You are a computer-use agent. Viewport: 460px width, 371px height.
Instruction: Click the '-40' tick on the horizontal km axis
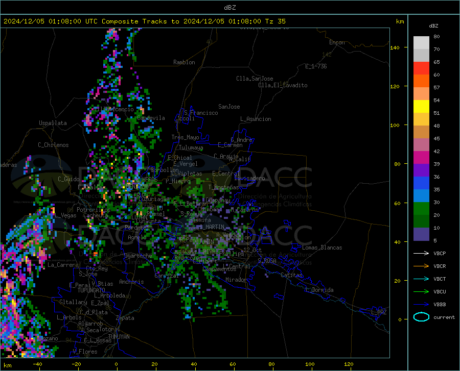[37, 364]
